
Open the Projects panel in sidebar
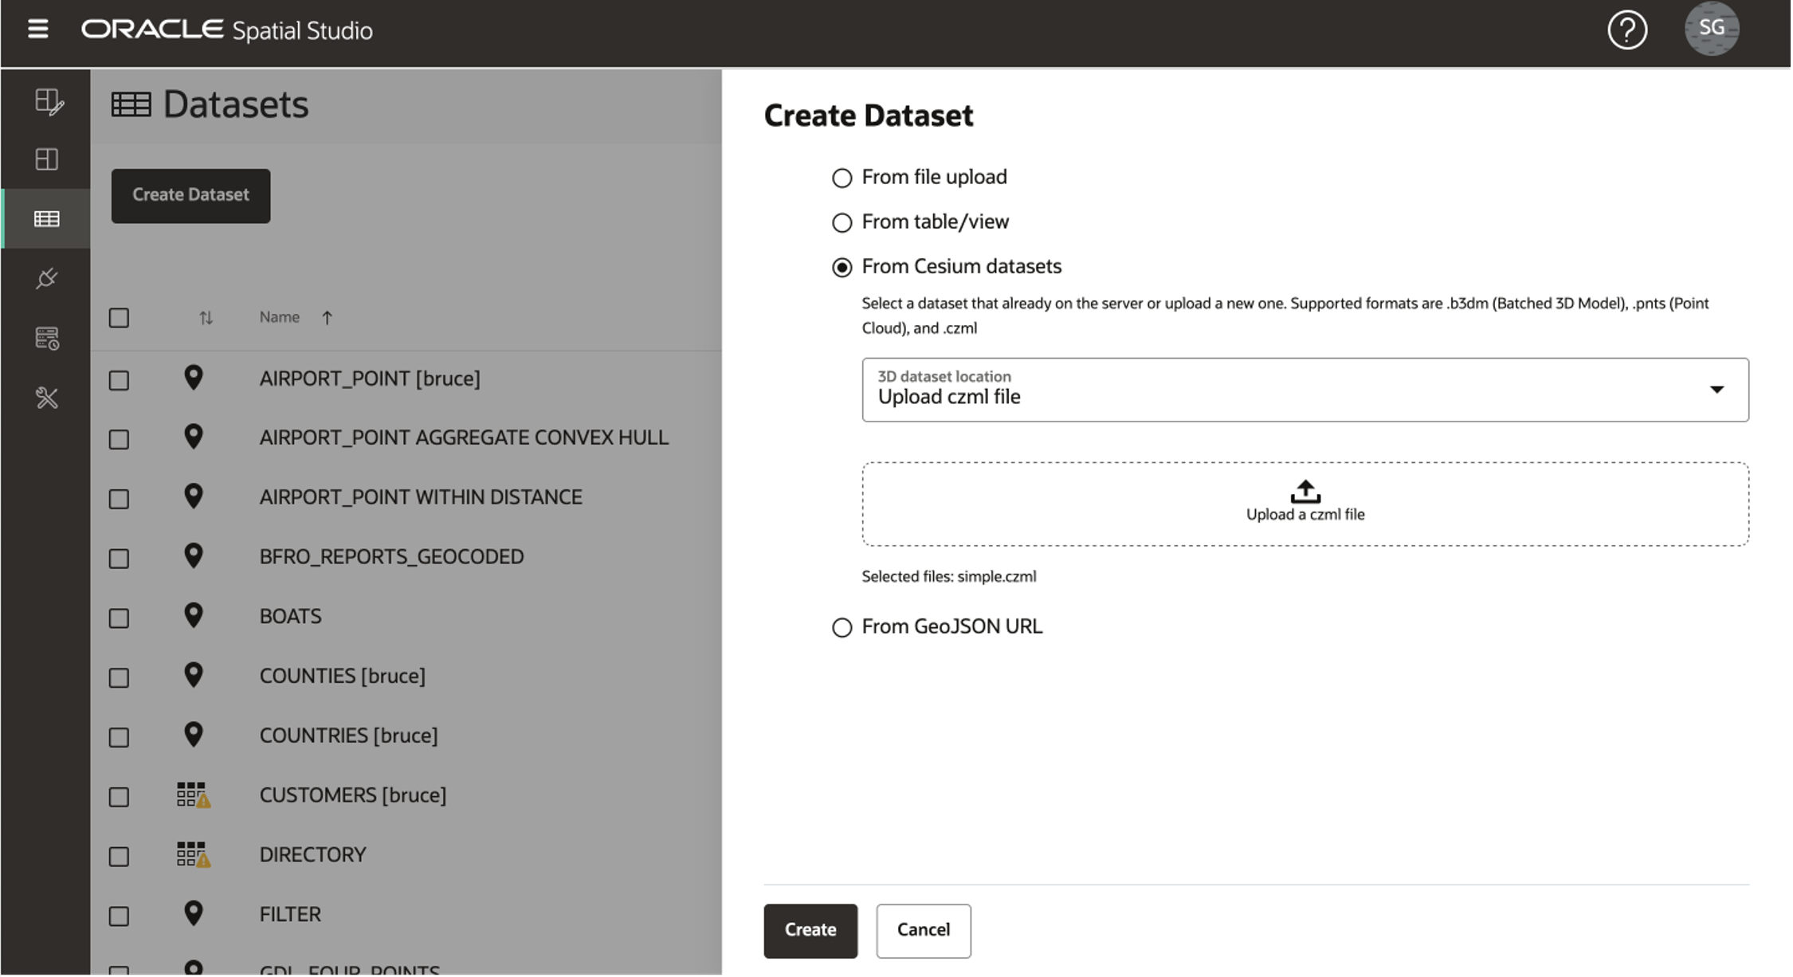pos(46,159)
